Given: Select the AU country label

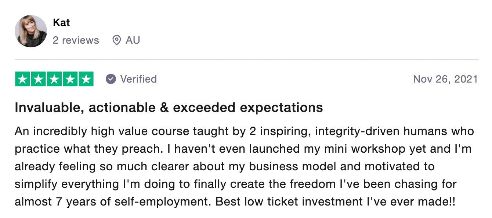Looking at the screenshot, I should click(133, 40).
